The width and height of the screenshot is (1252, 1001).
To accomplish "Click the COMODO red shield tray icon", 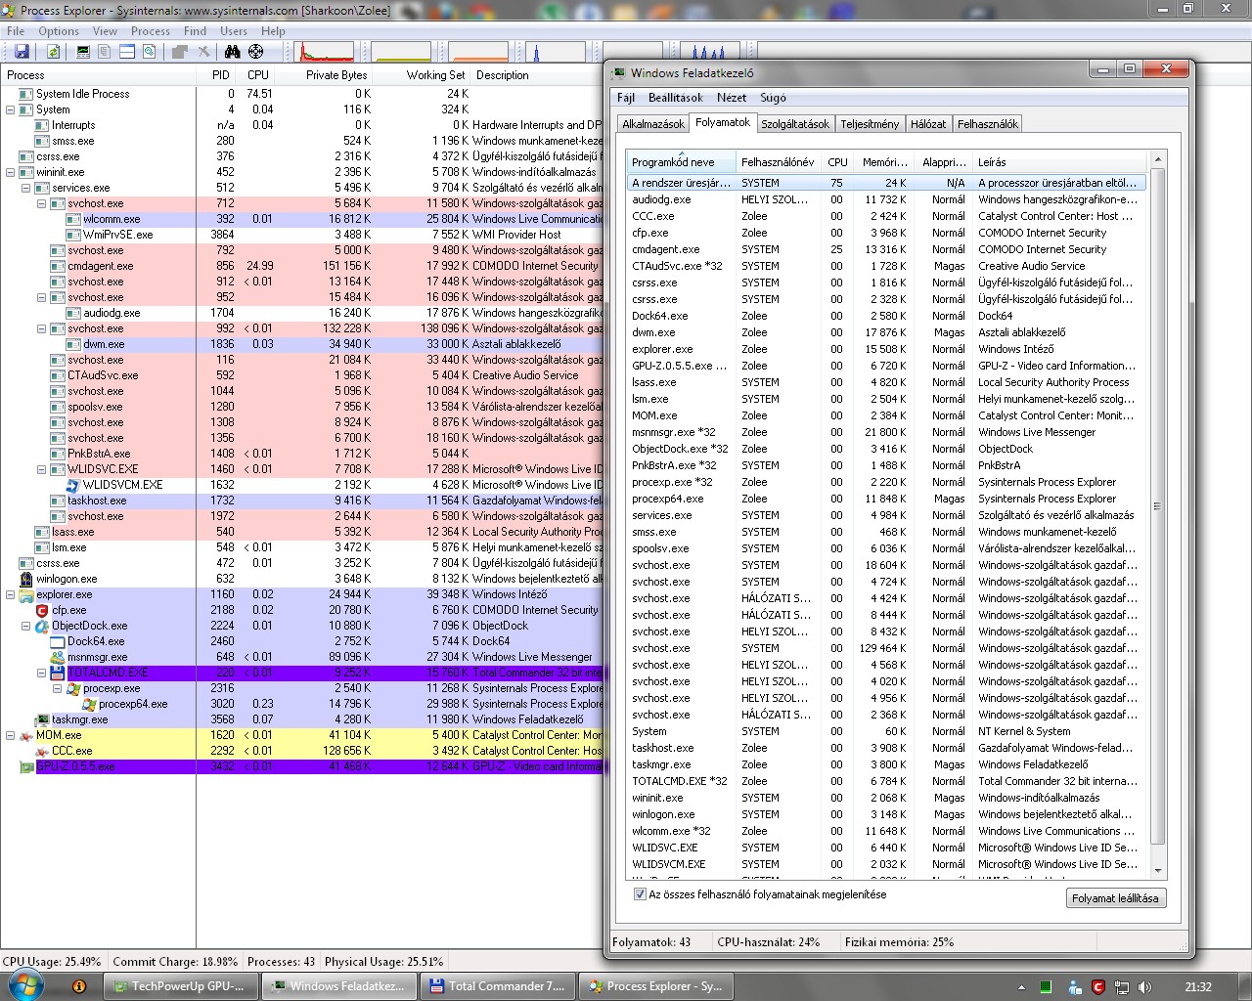I will point(1098,987).
